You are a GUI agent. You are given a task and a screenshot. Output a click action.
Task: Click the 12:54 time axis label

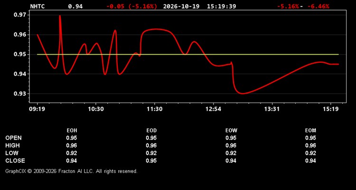(213, 109)
